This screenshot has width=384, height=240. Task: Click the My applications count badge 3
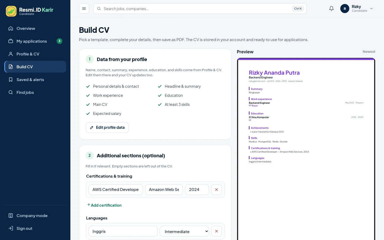click(x=59, y=41)
